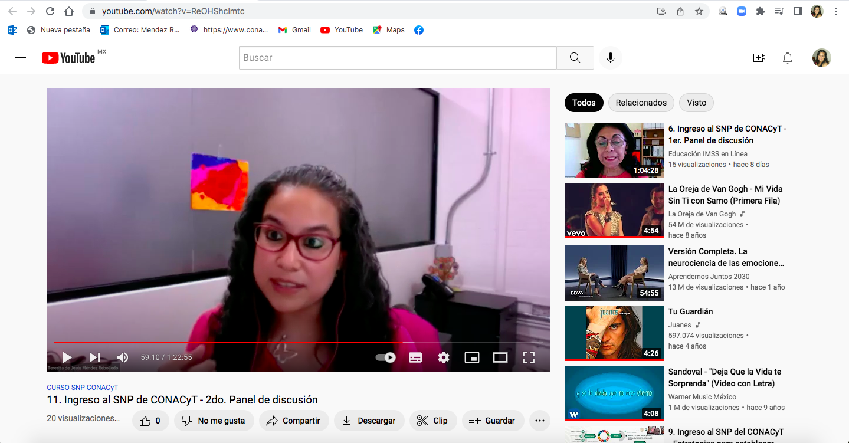Image resolution: width=849 pixels, height=443 pixels.
Task: Skip to next video
Action: pos(95,357)
